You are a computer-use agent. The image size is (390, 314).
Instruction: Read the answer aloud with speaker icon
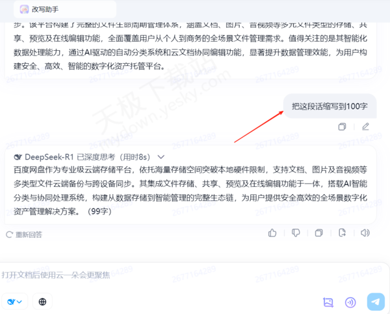click(365, 233)
